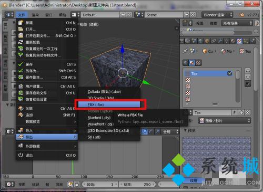The width and height of the screenshot is (263, 192).
Task: Open timeline 视图 view menu
Action: pos(22,184)
